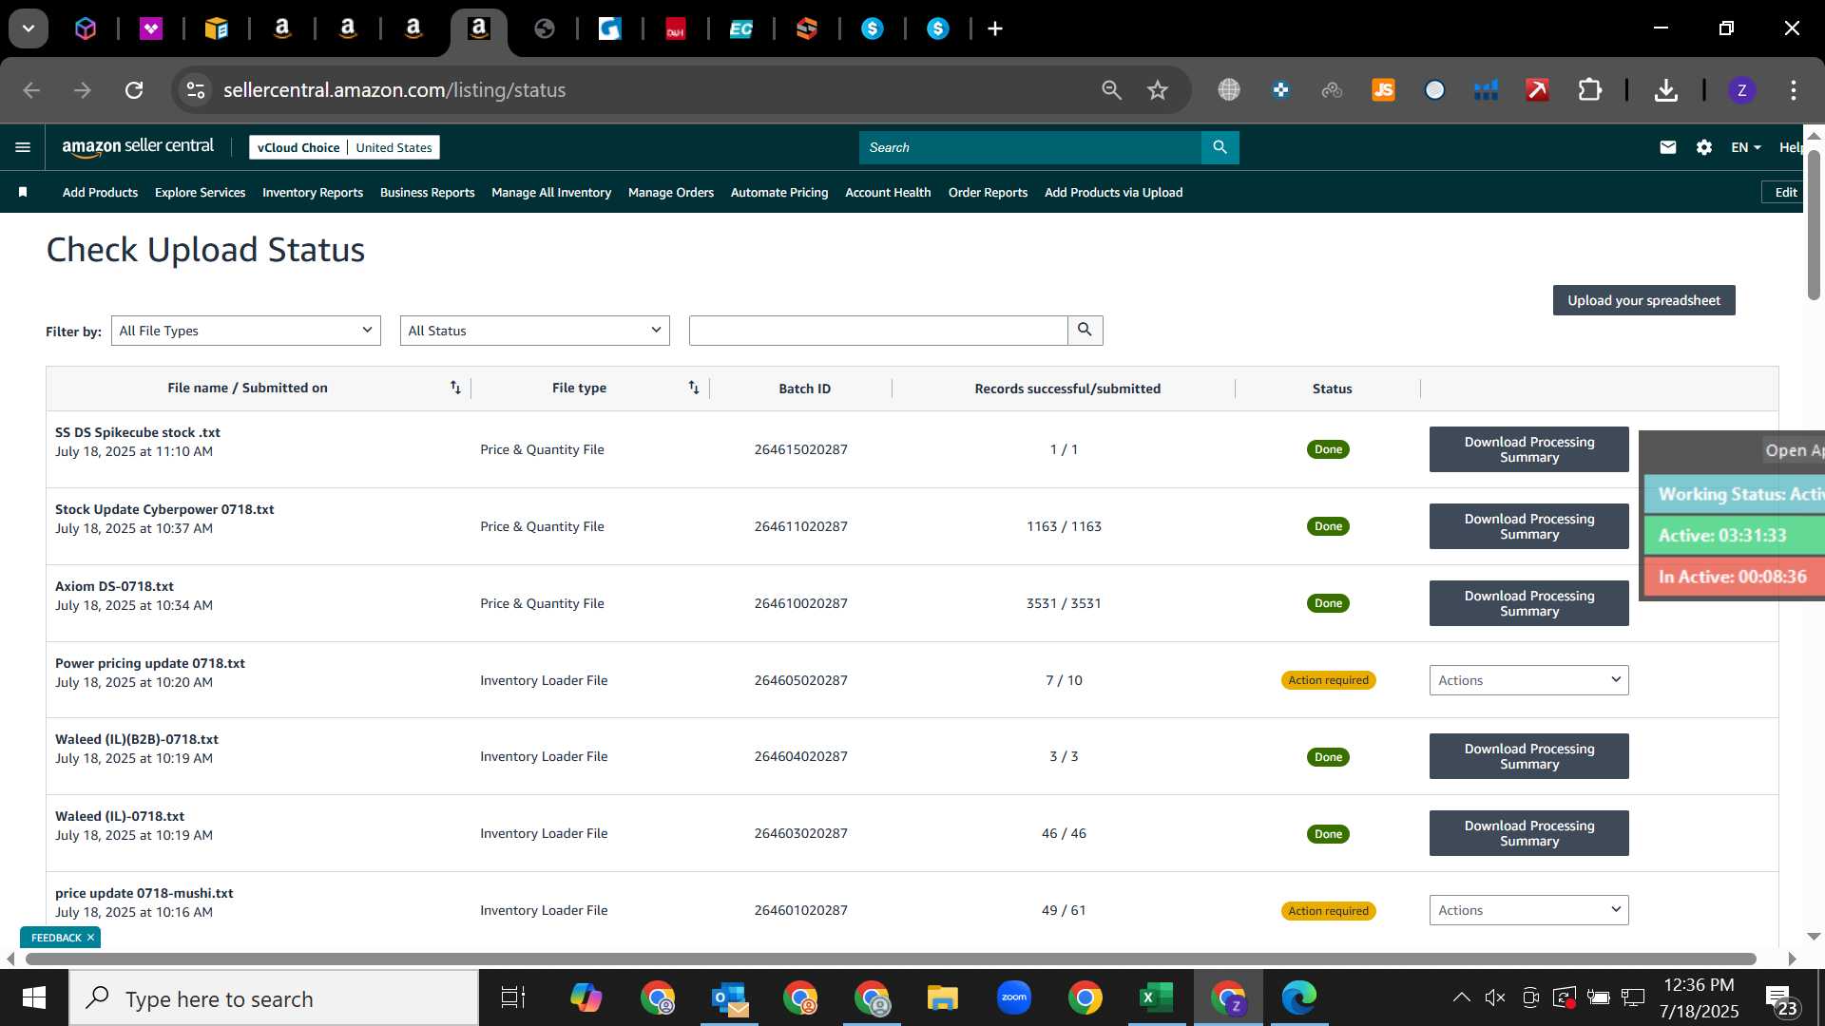The width and height of the screenshot is (1825, 1026).
Task: Open browser downloads icon
Action: click(1665, 90)
